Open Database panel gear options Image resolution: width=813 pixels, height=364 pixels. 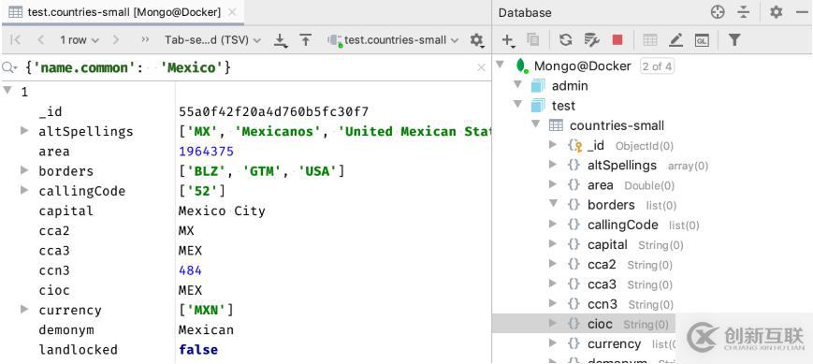tap(776, 12)
